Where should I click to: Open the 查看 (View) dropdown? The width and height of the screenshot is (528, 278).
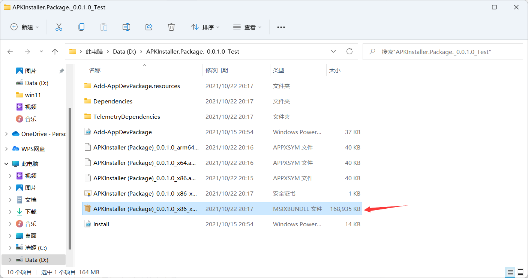(247, 27)
